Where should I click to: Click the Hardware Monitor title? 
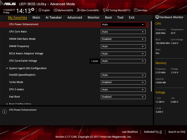tap(171, 17)
